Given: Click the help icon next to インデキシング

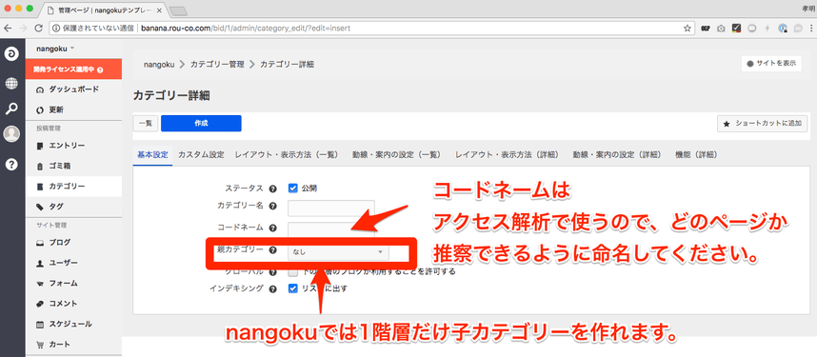Looking at the screenshot, I should 272,288.
